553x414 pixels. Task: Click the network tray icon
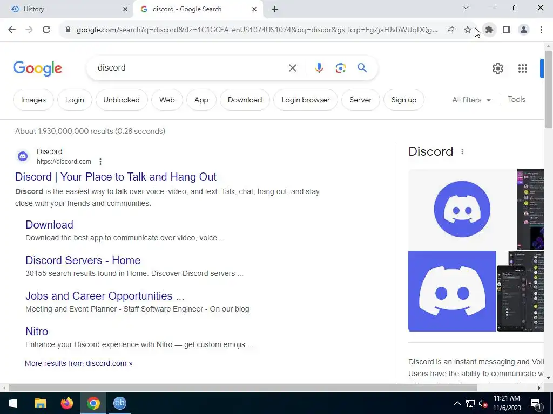470,403
